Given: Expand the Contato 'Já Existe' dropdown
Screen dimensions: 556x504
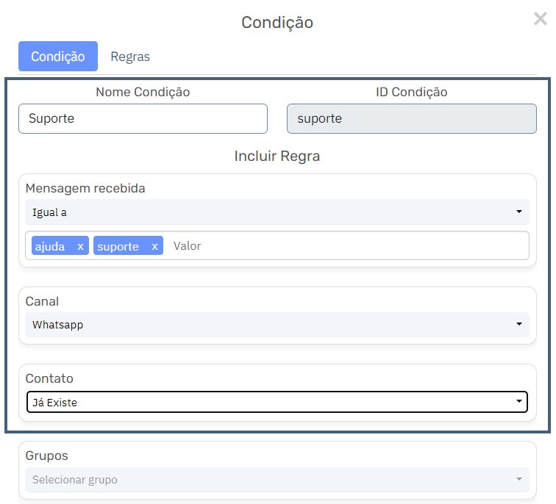Looking at the screenshot, I should tap(277, 402).
